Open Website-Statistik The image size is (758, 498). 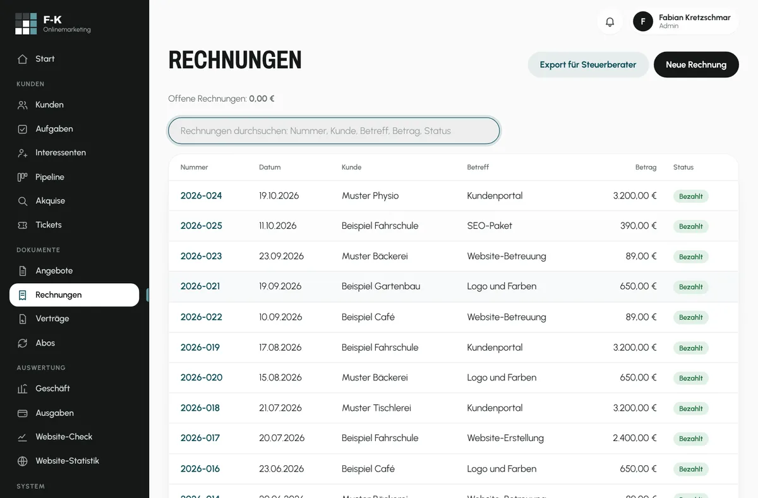[x=75, y=461]
